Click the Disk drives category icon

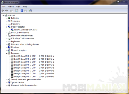pyautogui.click(x=9, y=24)
